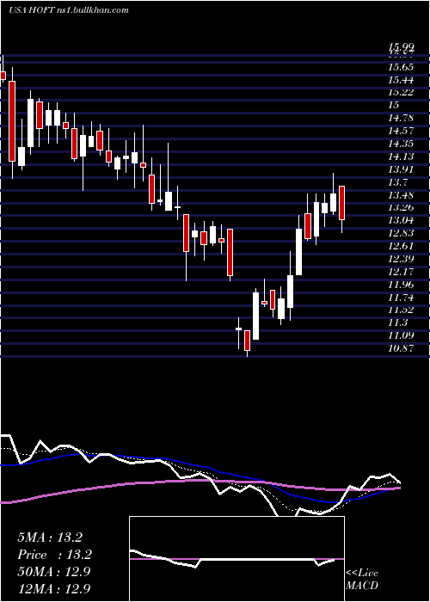Click the lowest red candlestick near 10.87
Image resolution: width=430 pixels, height=602 pixels.
pyautogui.click(x=248, y=341)
